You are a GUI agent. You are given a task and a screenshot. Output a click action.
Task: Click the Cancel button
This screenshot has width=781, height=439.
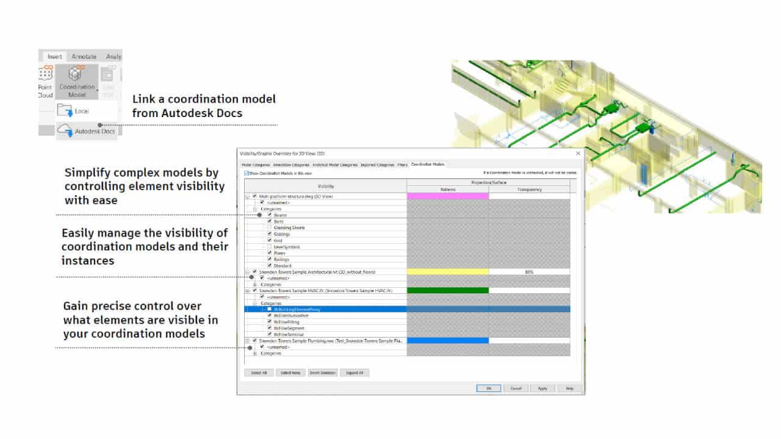(516, 388)
